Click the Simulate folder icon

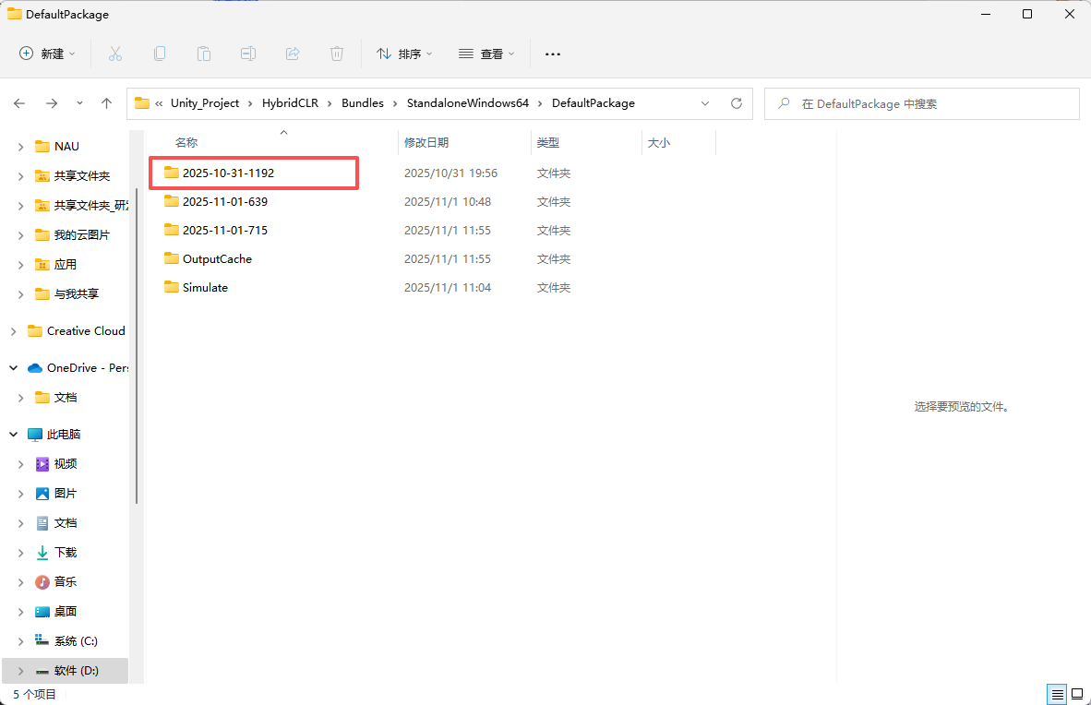tap(171, 287)
